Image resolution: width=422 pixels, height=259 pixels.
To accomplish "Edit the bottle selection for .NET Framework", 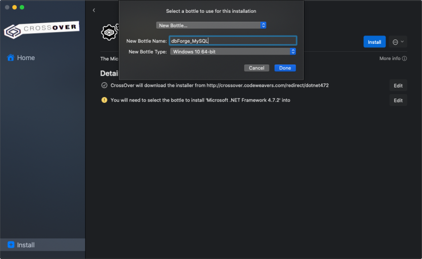I will point(398,100).
